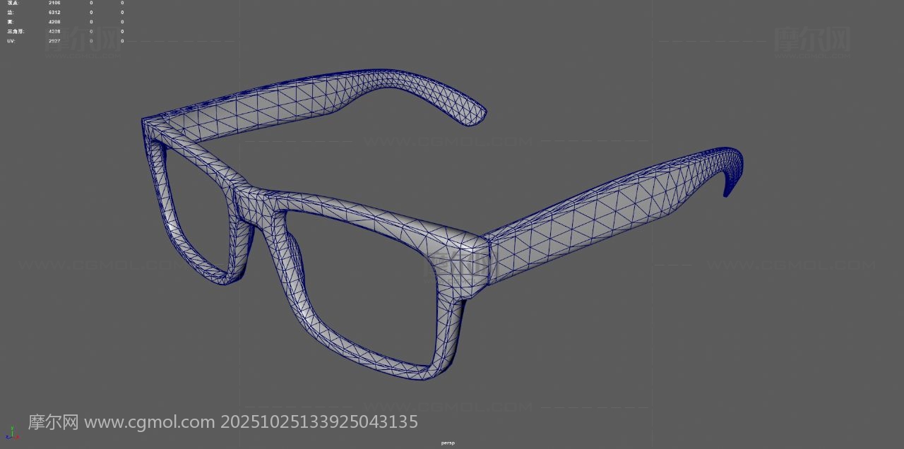Click the persp camera name label

(448, 443)
